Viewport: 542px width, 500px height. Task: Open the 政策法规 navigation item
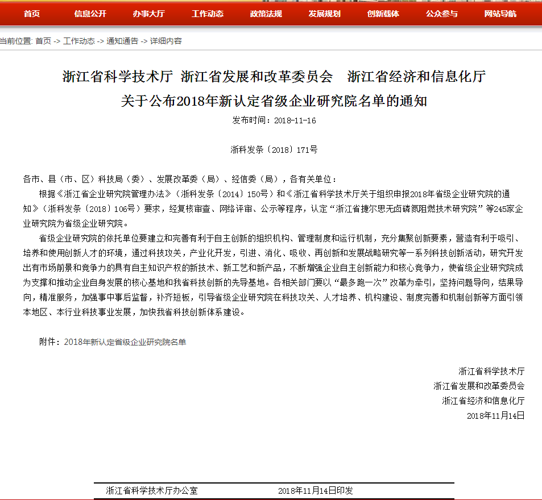(x=266, y=14)
